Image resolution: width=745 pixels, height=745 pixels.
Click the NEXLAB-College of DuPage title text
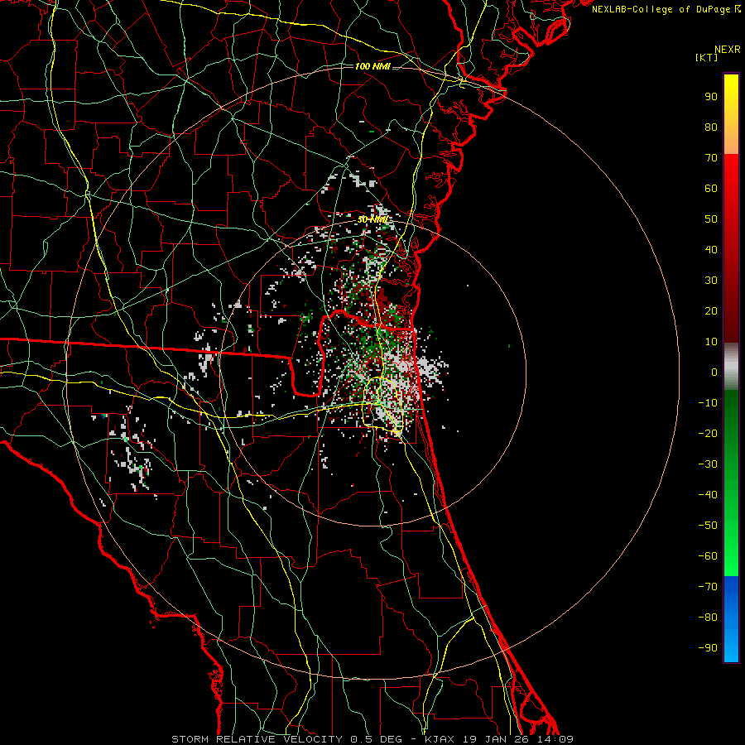666,9
